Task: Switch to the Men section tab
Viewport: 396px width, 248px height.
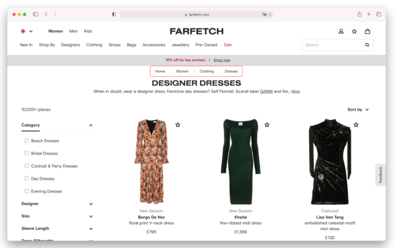Action: (73, 31)
